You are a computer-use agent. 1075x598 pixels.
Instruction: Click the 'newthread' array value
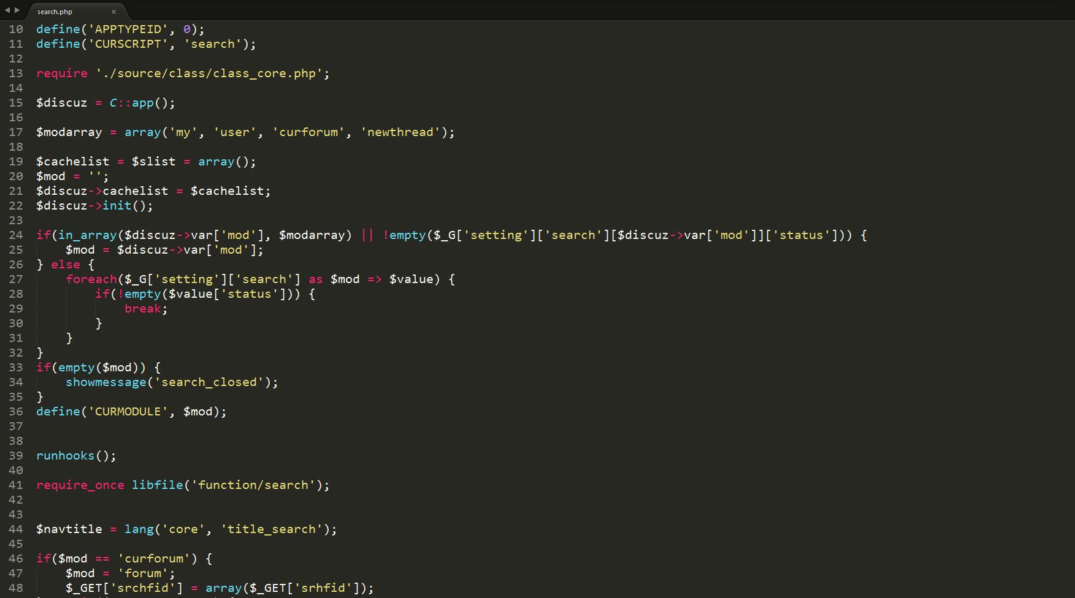coord(400,132)
